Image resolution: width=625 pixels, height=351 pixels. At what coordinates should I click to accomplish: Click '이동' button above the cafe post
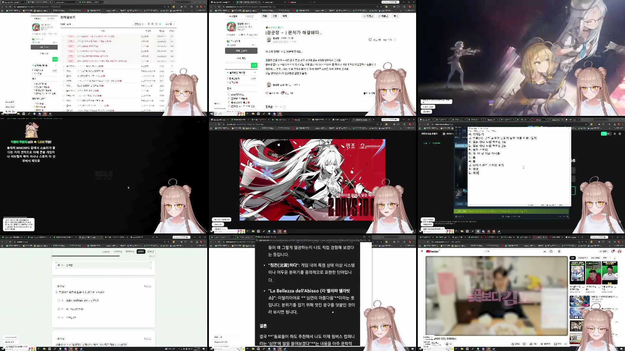coord(265,16)
